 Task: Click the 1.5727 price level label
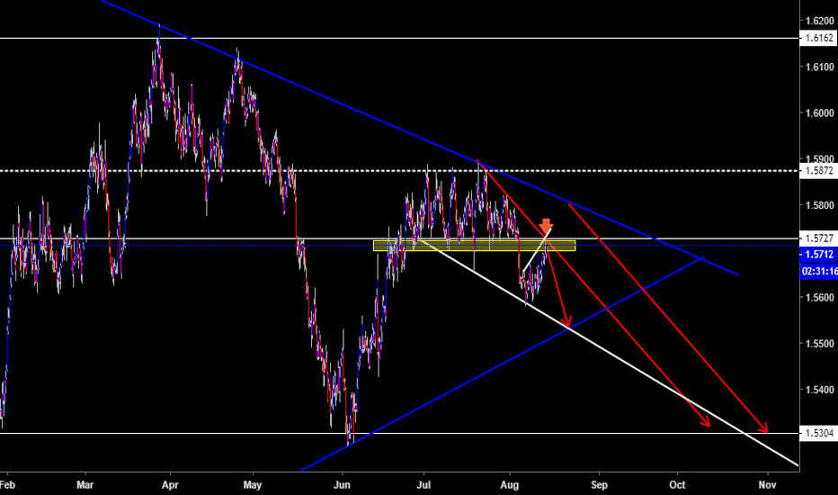pos(819,238)
